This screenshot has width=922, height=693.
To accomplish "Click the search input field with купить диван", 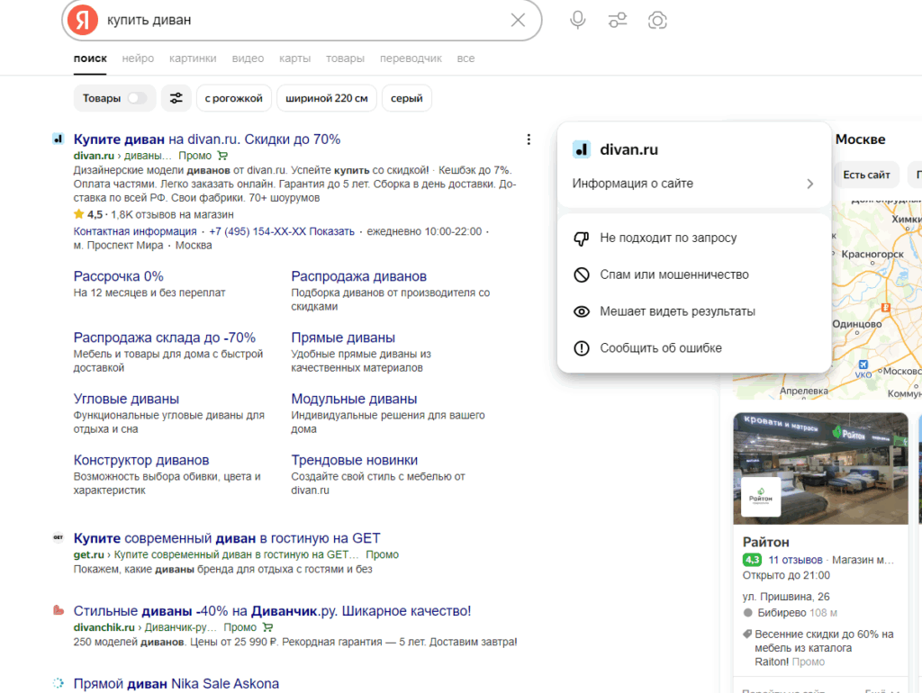I will click(x=301, y=20).
